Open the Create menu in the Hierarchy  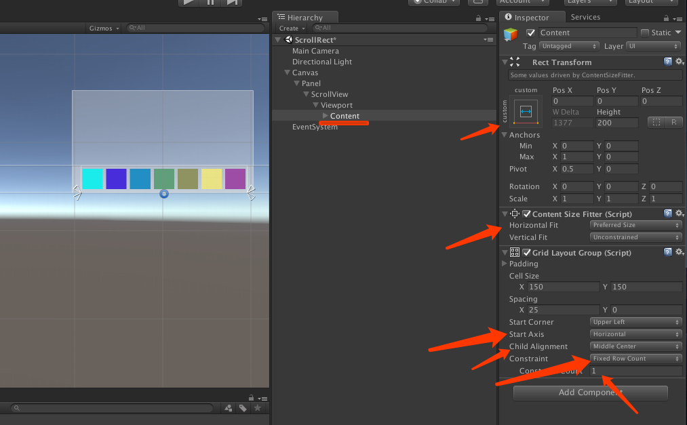coord(290,28)
